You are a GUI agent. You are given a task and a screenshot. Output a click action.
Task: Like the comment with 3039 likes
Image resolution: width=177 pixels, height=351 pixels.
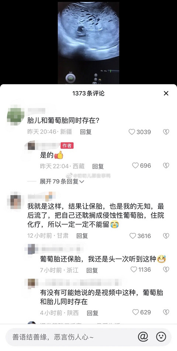tap(132, 132)
